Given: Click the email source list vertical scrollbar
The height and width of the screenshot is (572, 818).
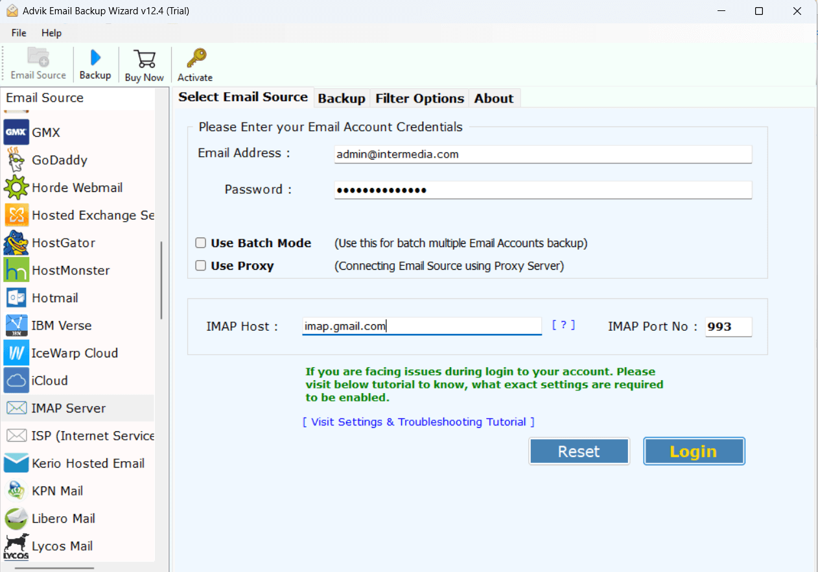Looking at the screenshot, I should [x=161, y=280].
